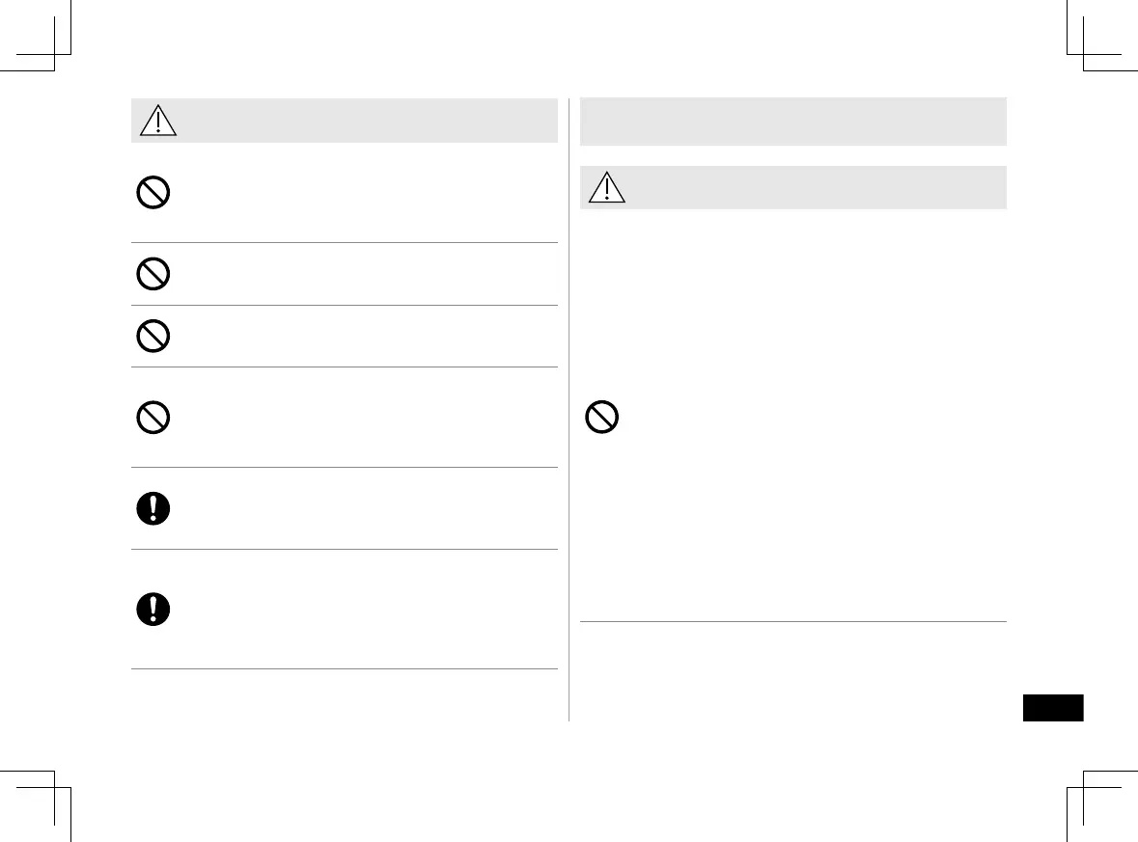
Task: Click the gray bar beside the right warning triangle
Action: pos(816,187)
